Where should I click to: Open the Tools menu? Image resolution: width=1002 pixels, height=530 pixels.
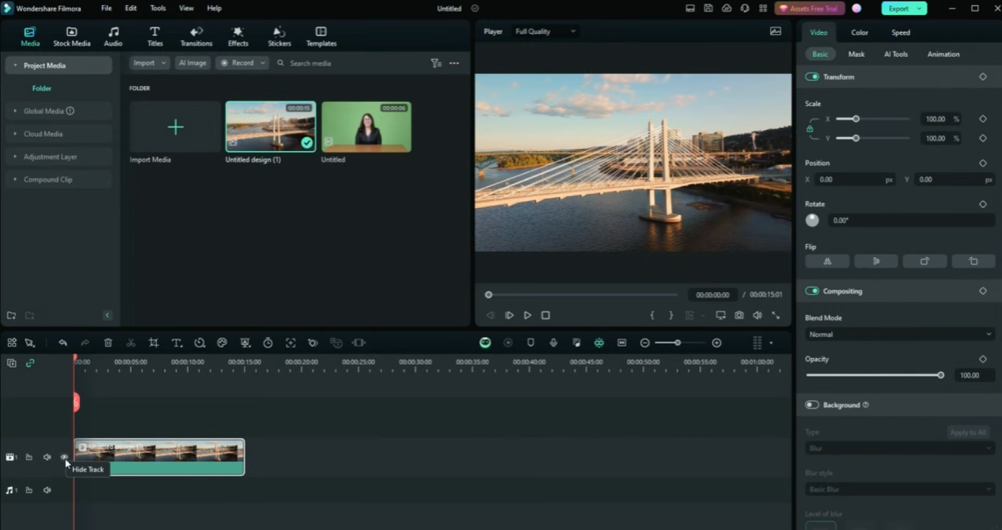pyautogui.click(x=158, y=8)
